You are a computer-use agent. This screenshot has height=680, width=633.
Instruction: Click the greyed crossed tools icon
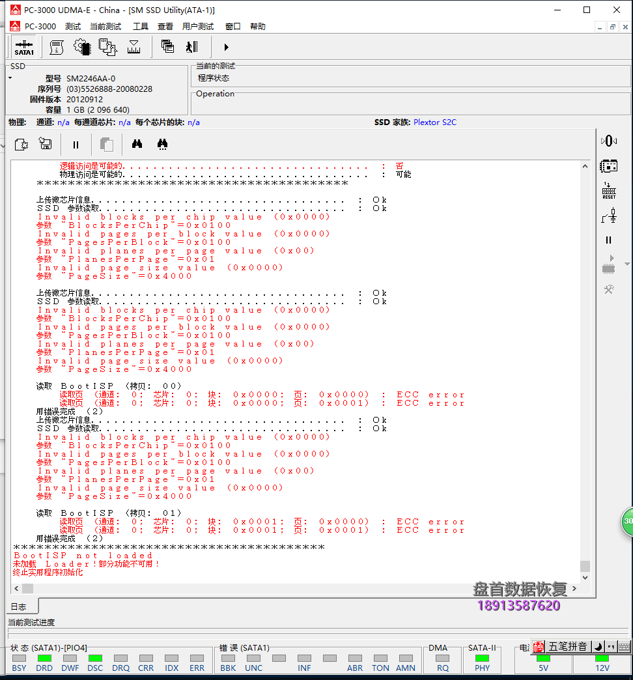[x=609, y=289]
